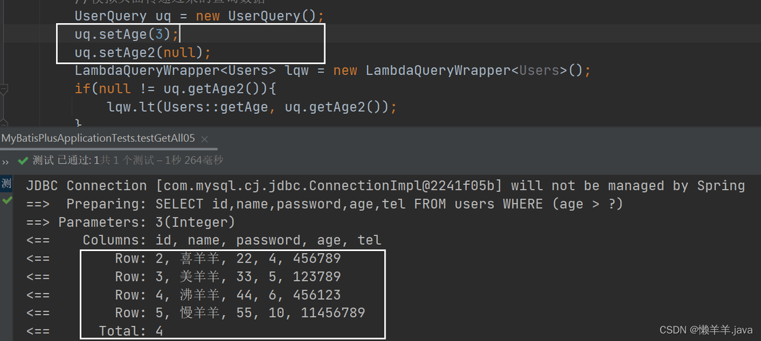Viewport: 761px width, 341px height.
Task: Click the Total: 4 result line
Action: click(x=131, y=331)
